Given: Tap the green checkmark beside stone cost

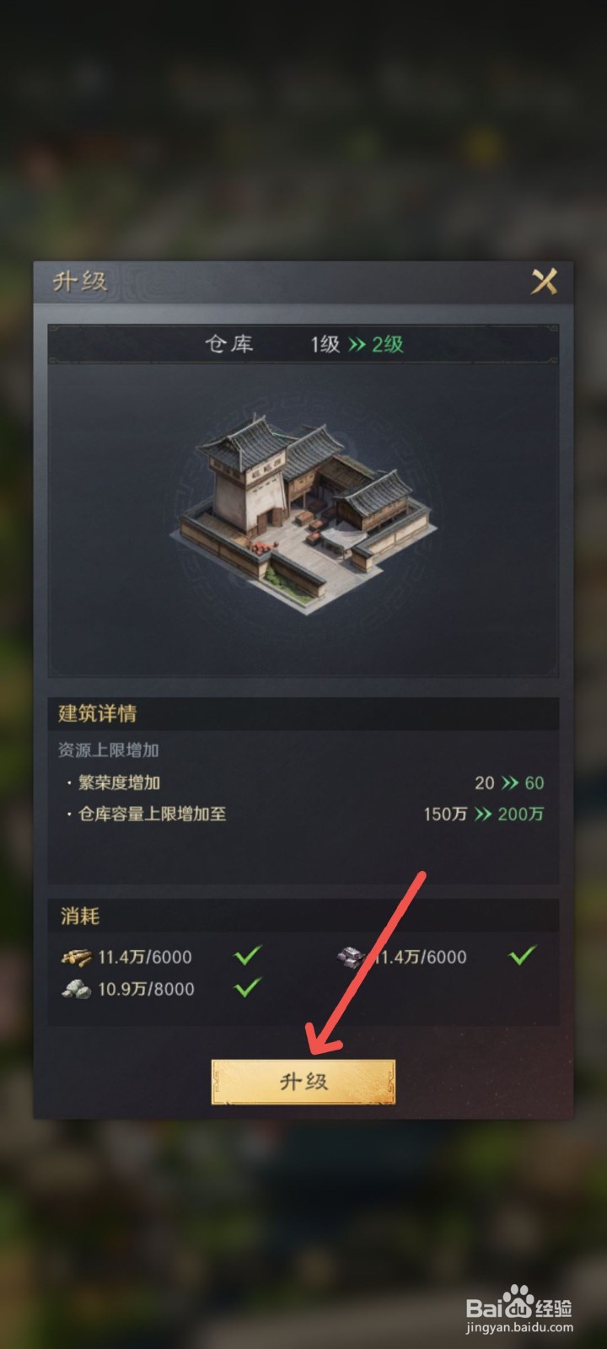Looking at the screenshot, I should click(248, 987).
